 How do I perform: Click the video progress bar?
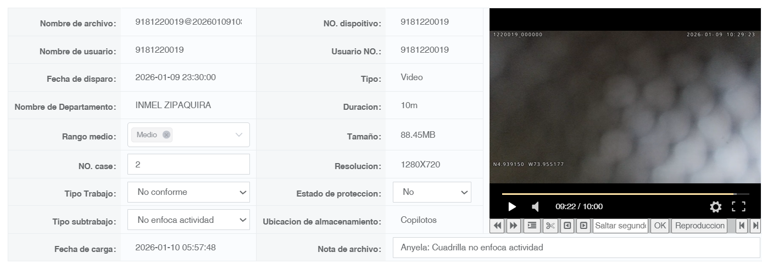coord(625,194)
